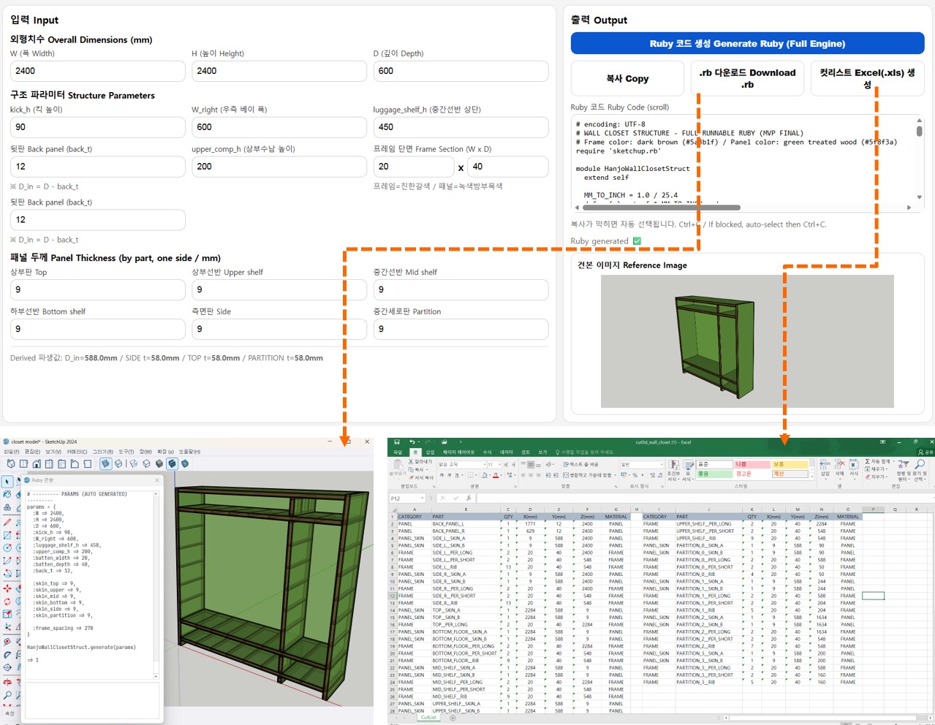Click Excel's Save icon in quick access

pos(397,442)
